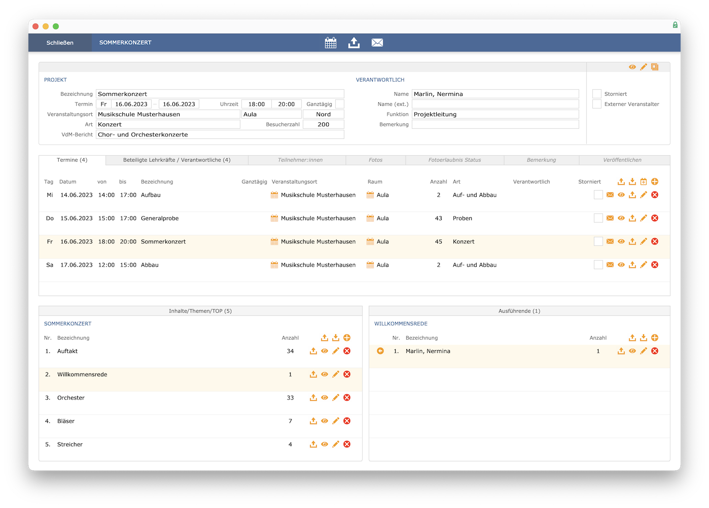
Task: Toggle Storniert checkbox for Sommerkonzert row
Action: pyautogui.click(x=598, y=241)
